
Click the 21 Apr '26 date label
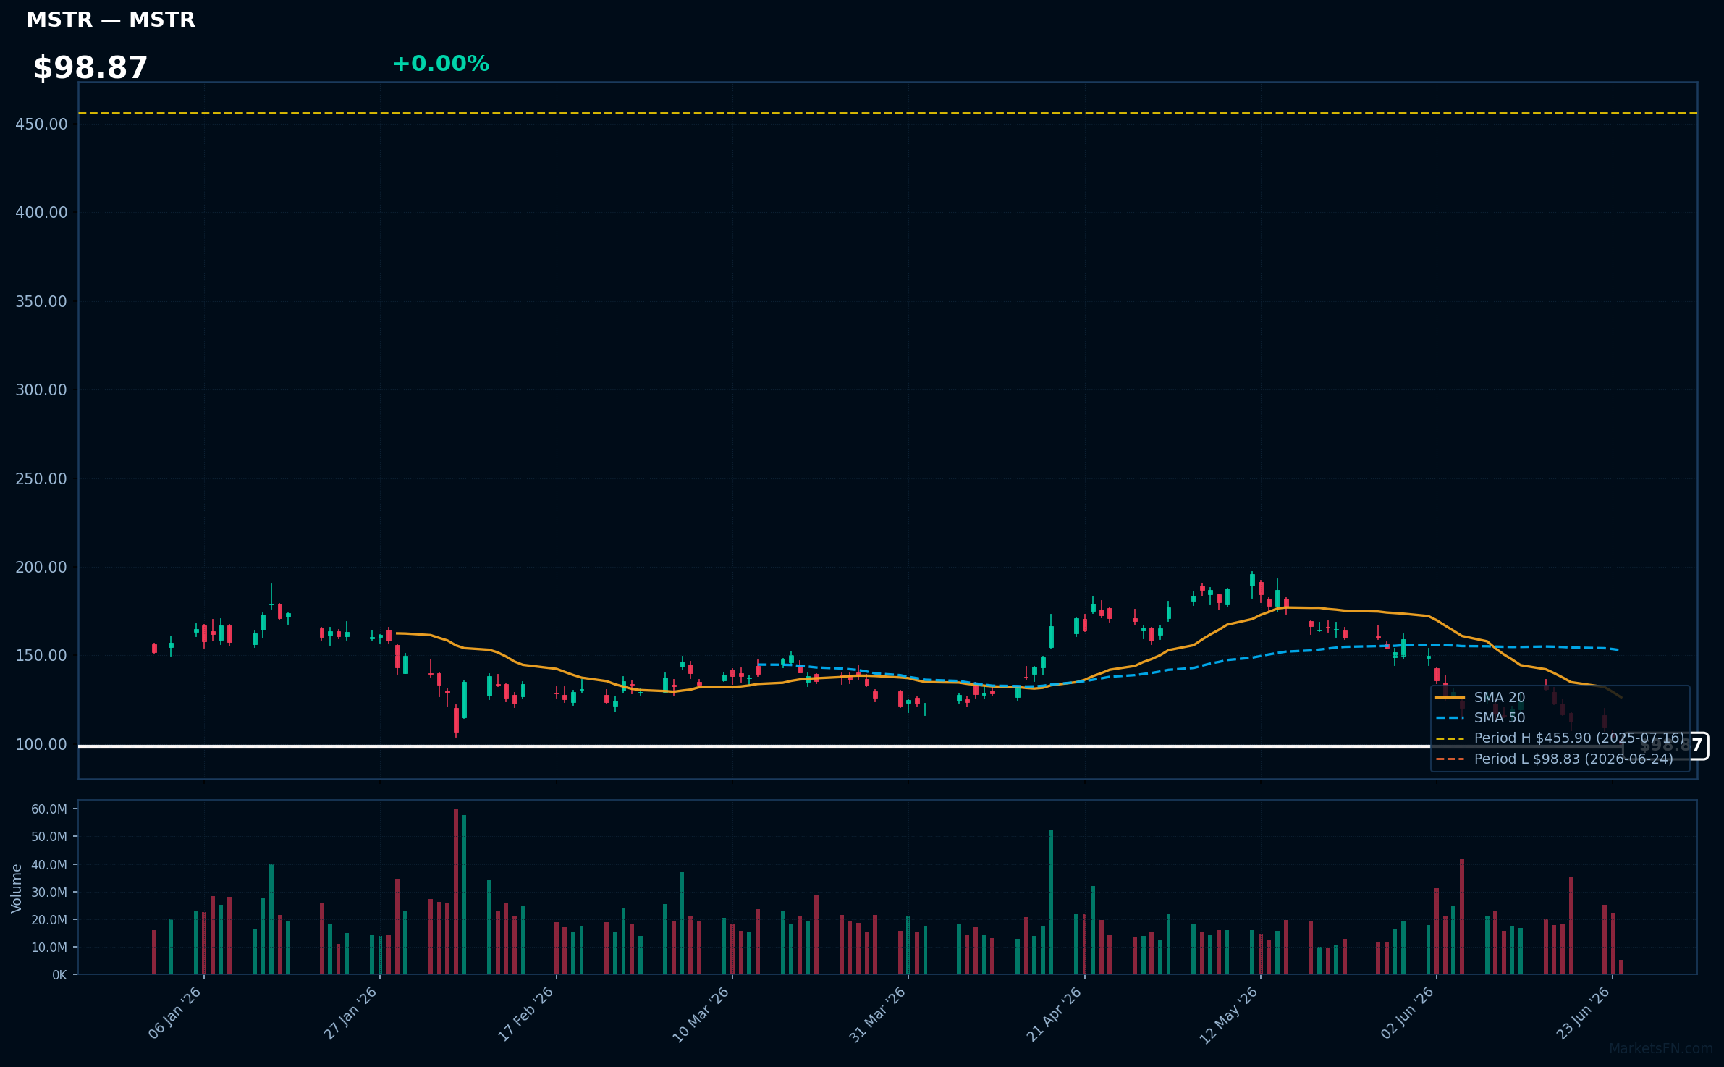[x=1054, y=1013]
